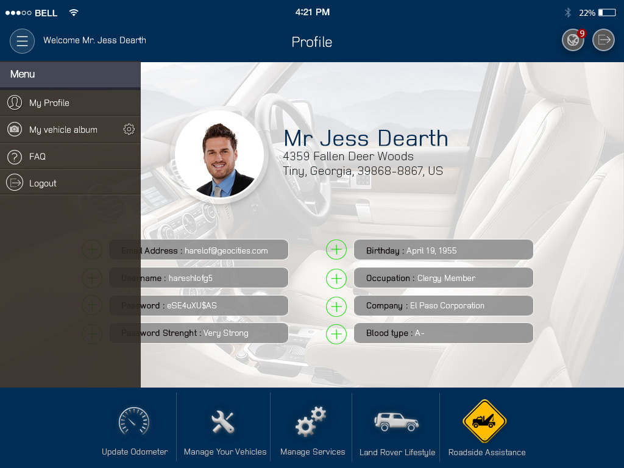The image size is (624, 468).
Task: Click the plus icon beside Occupation
Action: 336,278
